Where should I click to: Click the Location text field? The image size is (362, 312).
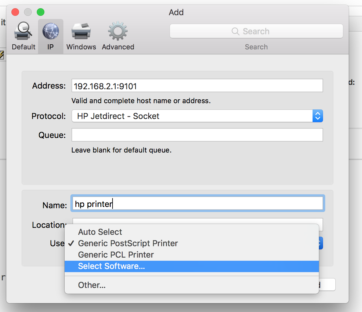pos(197,221)
